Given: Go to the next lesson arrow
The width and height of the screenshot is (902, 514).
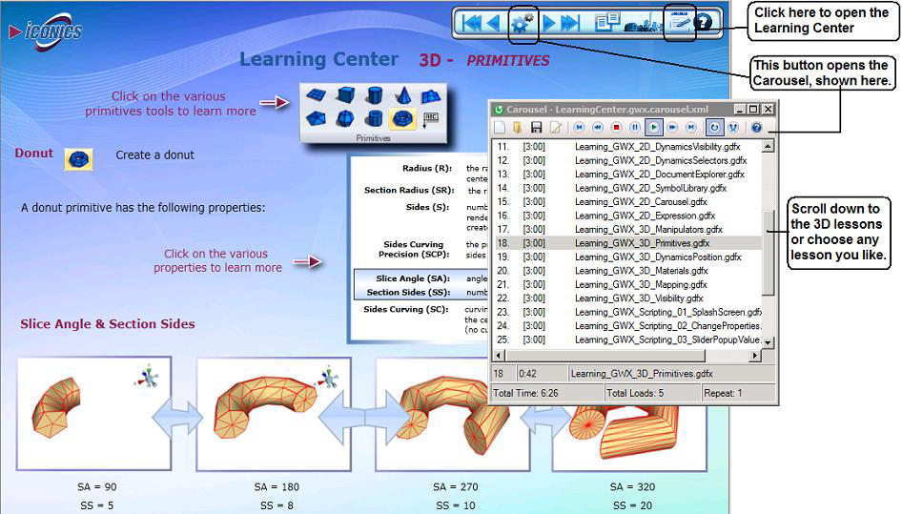Looking at the screenshot, I should tap(550, 23).
